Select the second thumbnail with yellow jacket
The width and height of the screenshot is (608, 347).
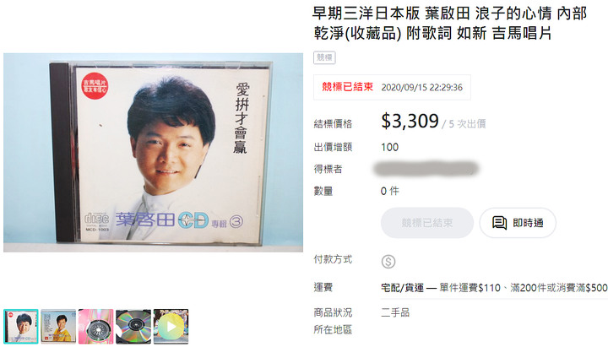pyautogui.click(x=58, y=327)
